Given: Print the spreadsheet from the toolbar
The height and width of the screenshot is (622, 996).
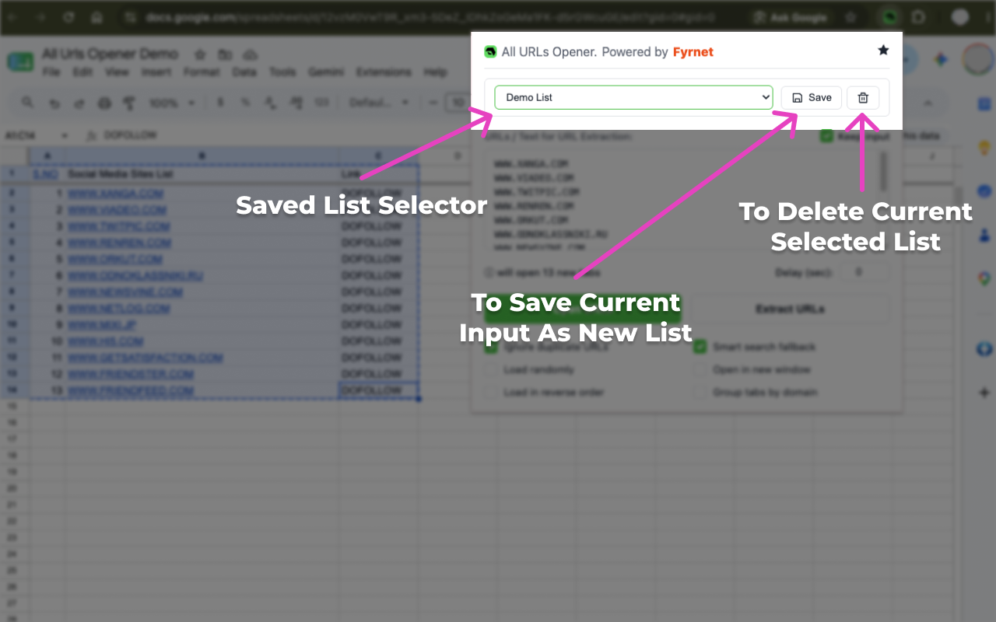Looking at the screenshot, I should click(104, 103).
